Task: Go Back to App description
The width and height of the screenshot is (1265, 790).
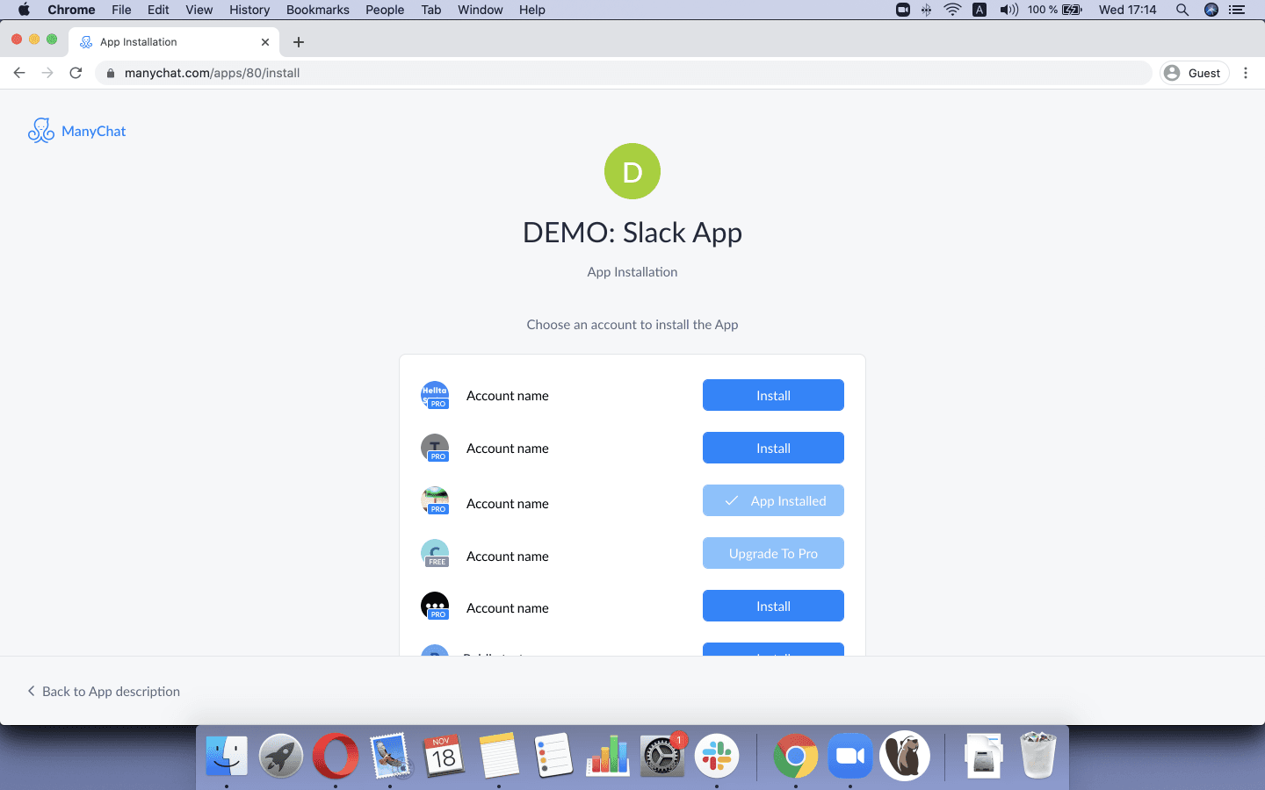Action: [x=104, y=692]
